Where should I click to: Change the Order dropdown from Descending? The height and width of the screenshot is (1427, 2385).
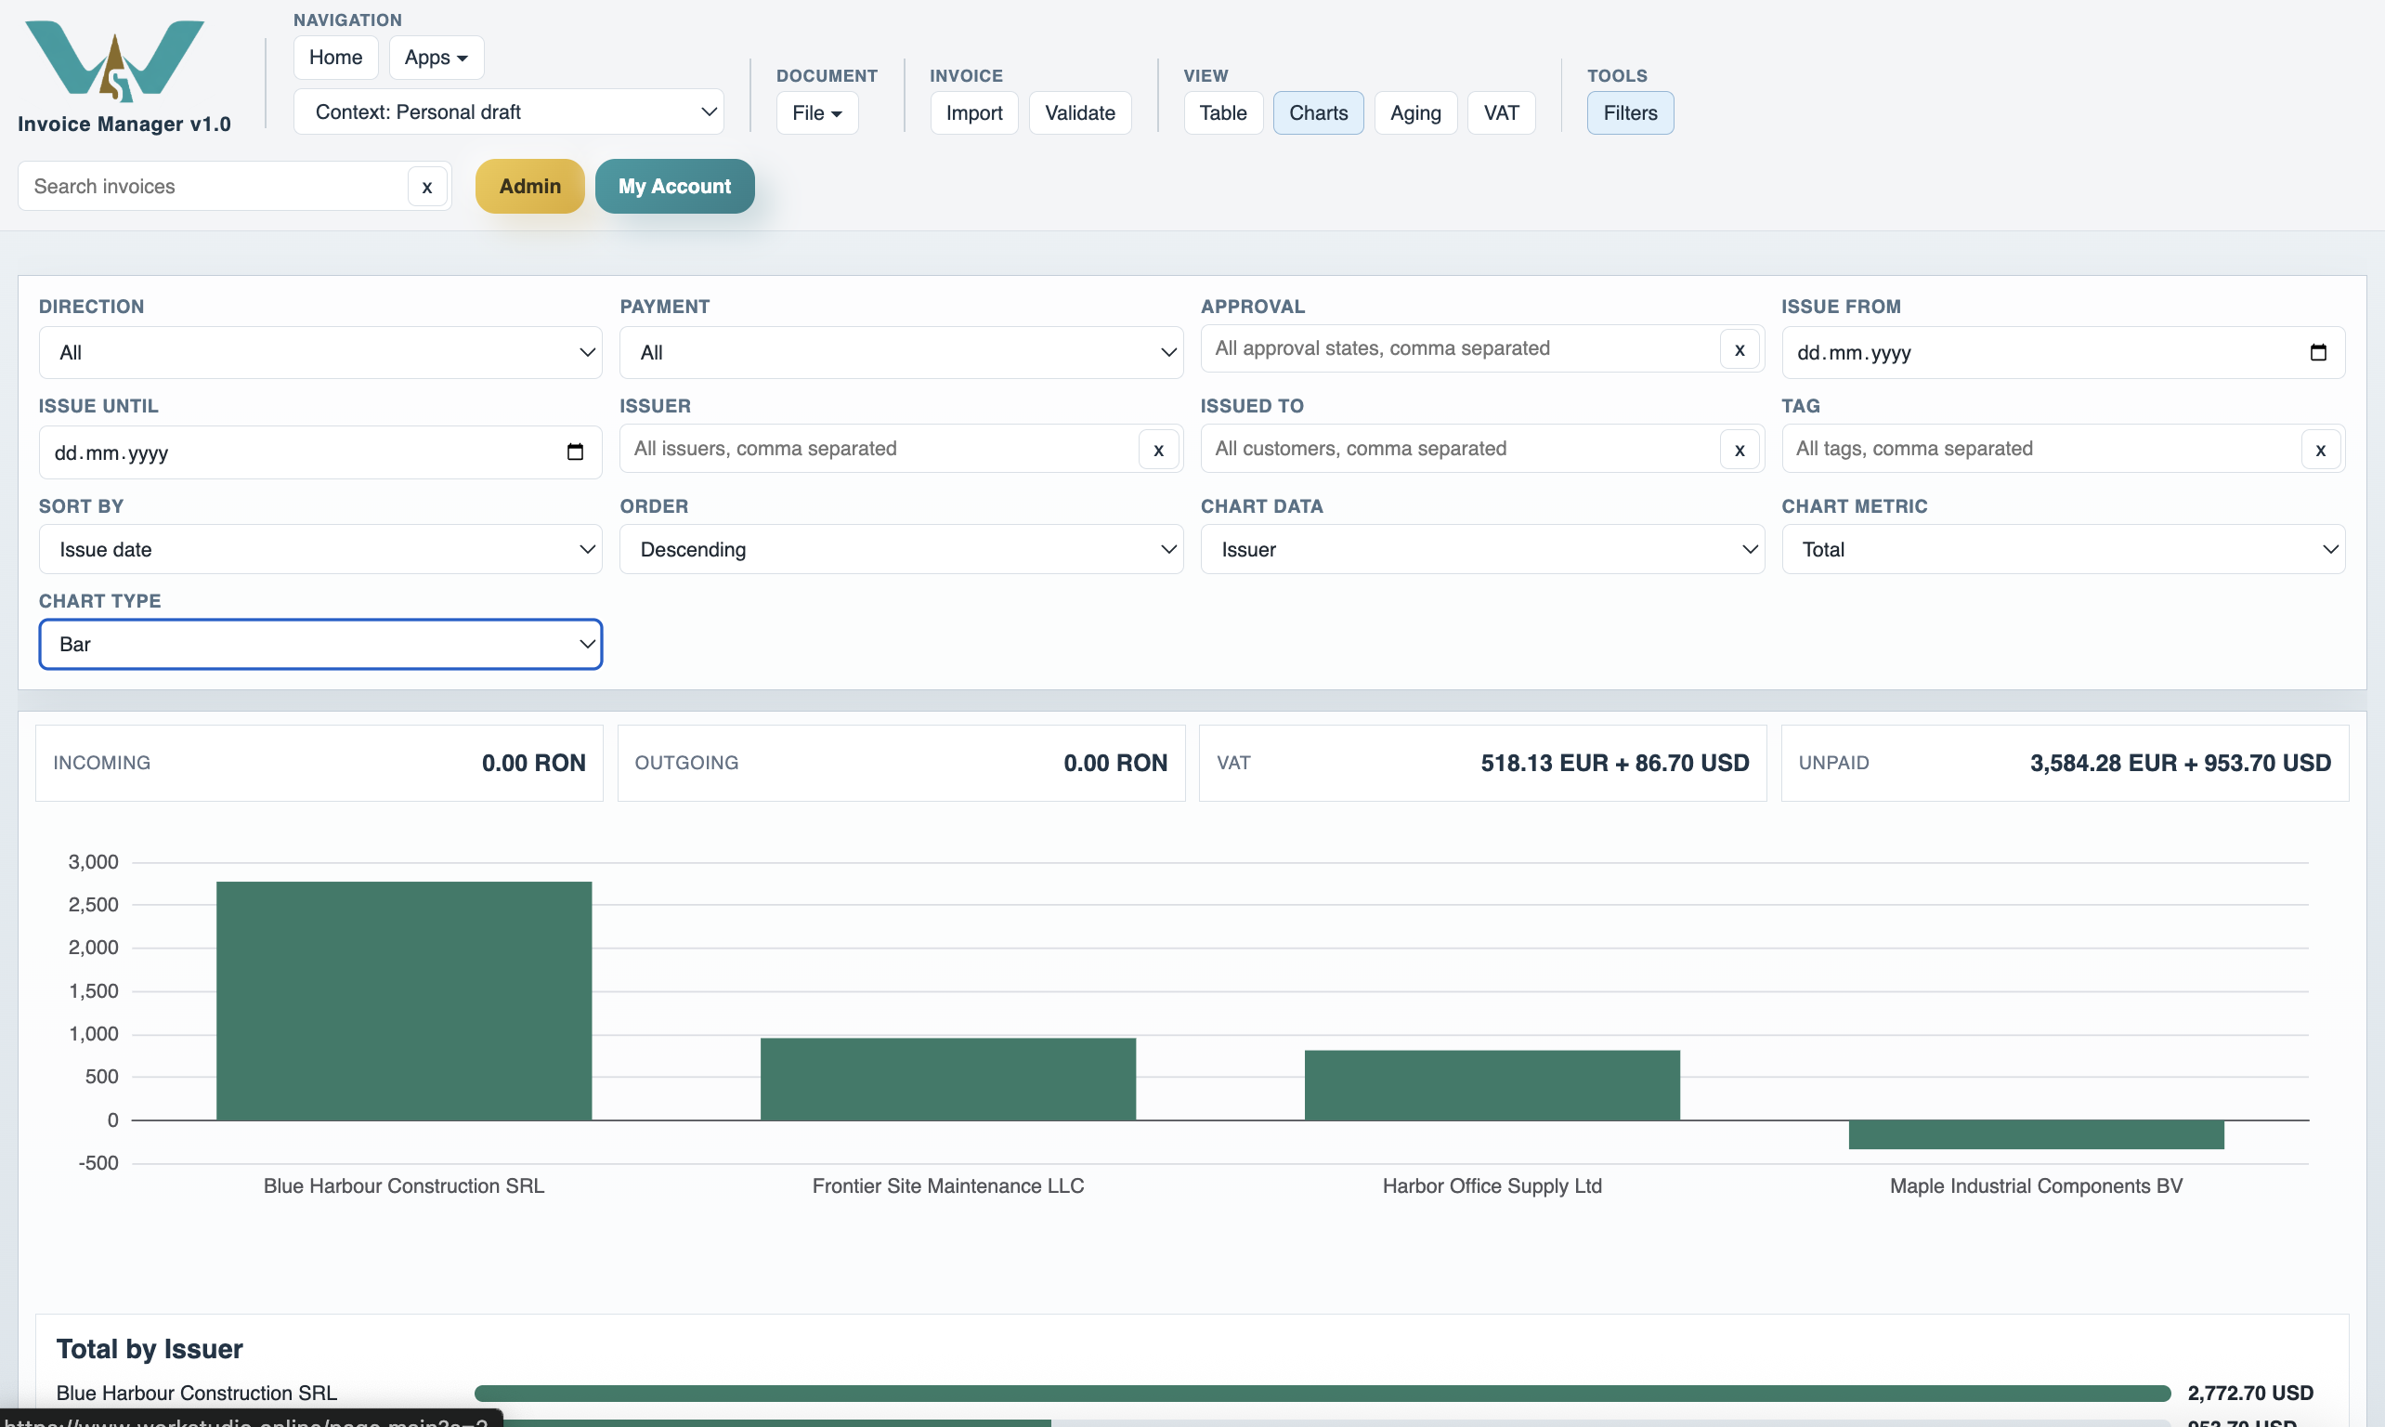(x=901, y=549)
